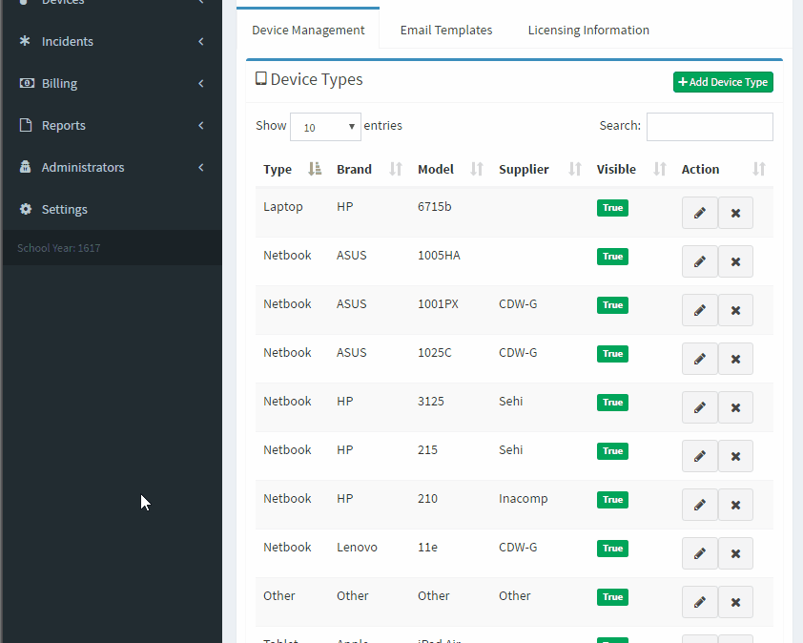Open the entries-per-page dropdown
Screen dimensions: 803x643
(325, 127)
